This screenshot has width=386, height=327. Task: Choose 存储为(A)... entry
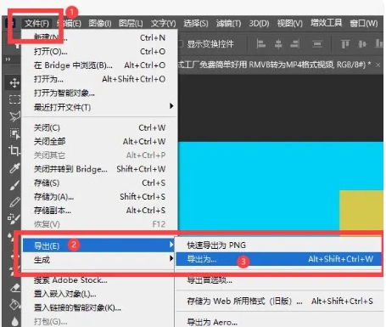click(99, 197)
